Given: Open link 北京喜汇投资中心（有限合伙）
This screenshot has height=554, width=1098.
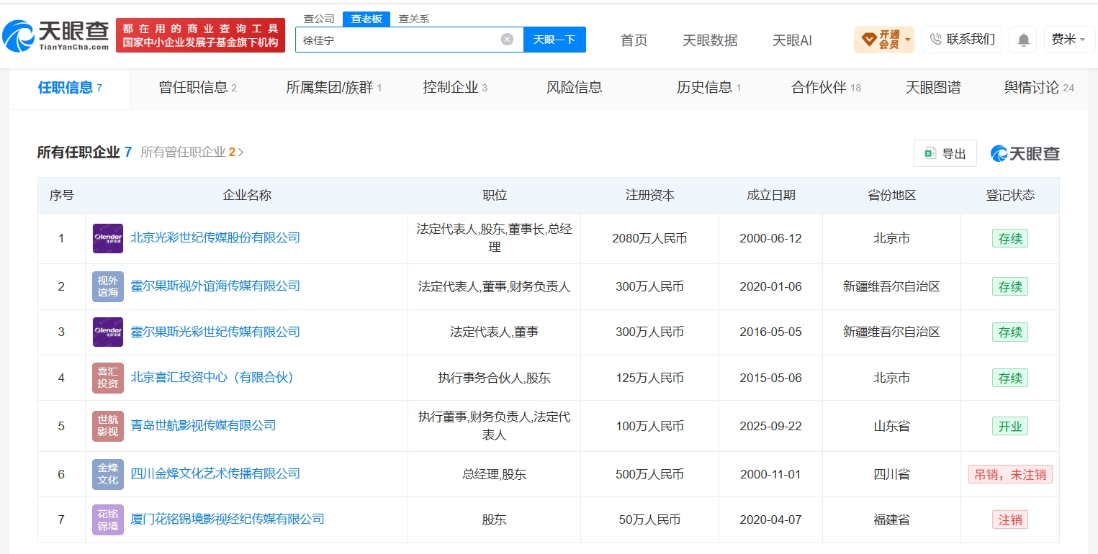Looking at the screenshot, I should pyautogui.click(x=212, y=377).
